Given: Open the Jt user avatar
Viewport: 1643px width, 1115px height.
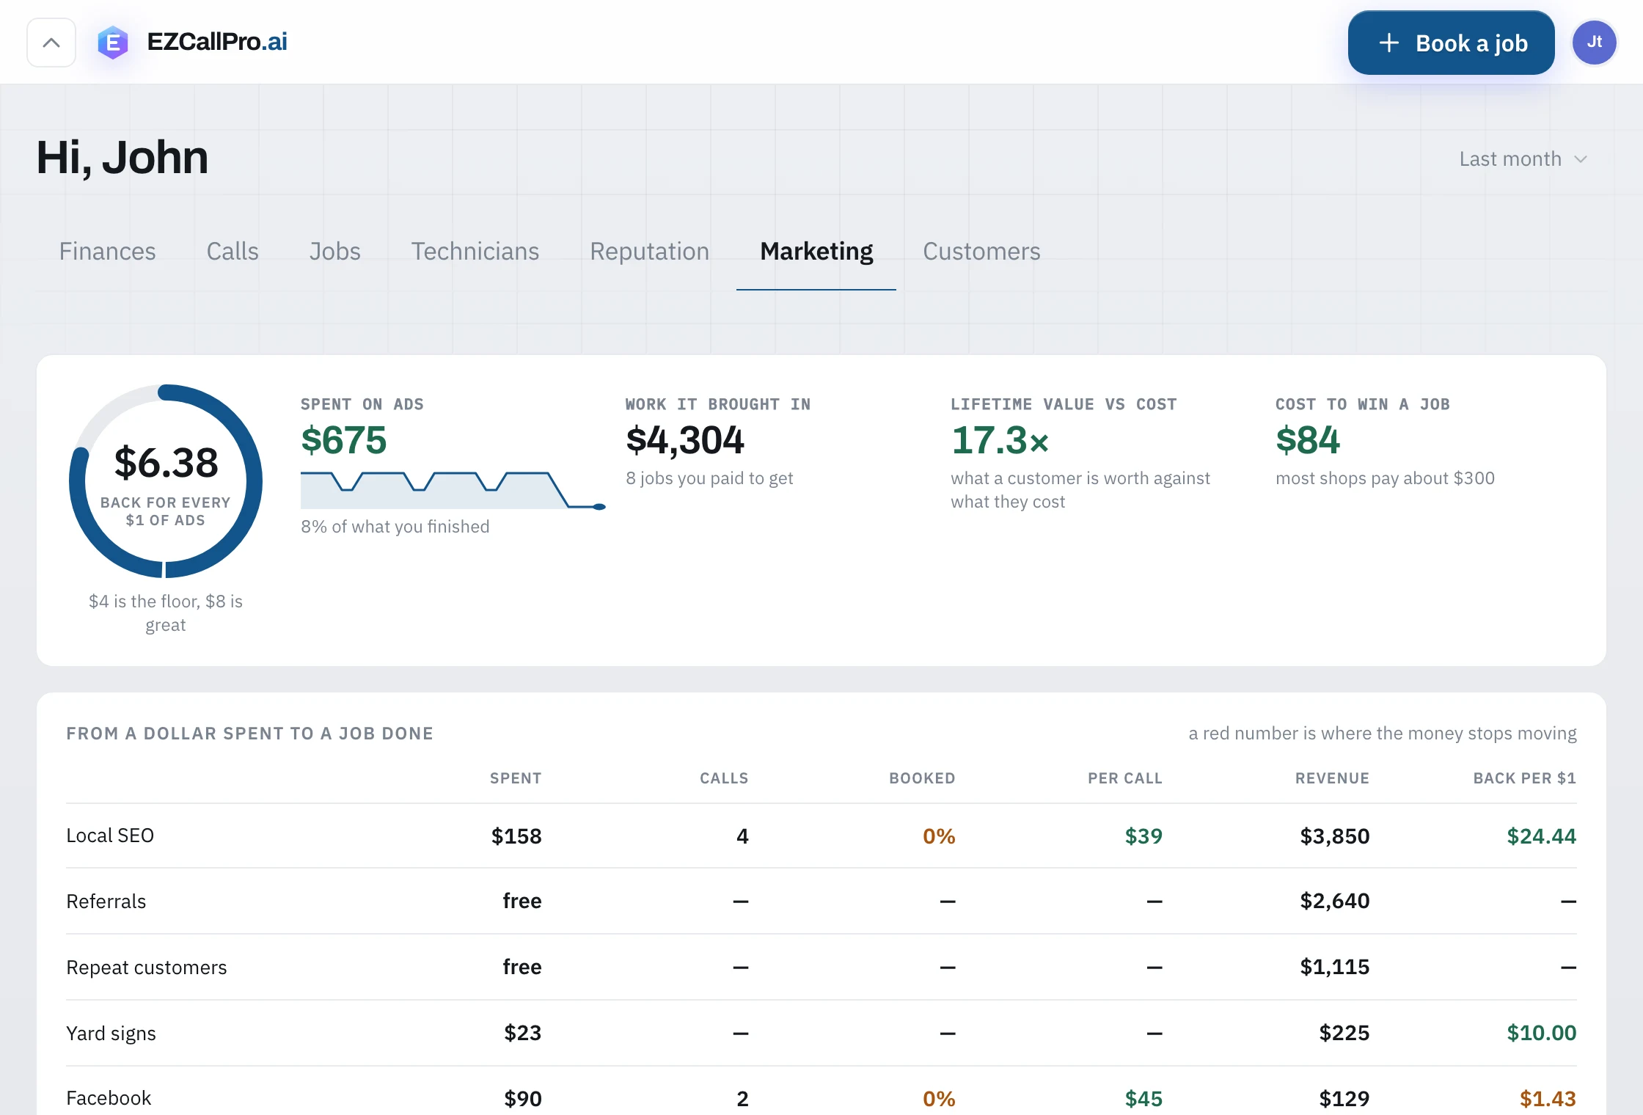Looking at the screenshot, I should 1594,43.
